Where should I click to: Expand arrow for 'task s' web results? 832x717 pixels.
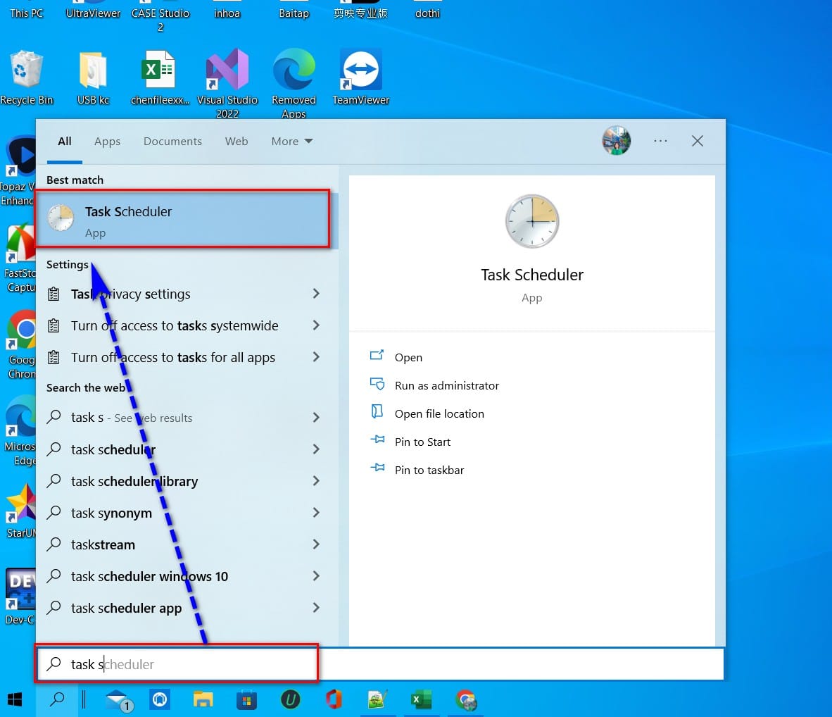(x=316, y=418)
